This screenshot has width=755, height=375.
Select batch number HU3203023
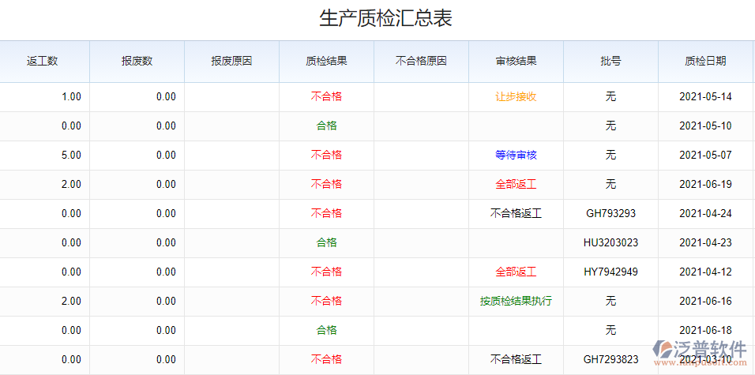(610, 242)
